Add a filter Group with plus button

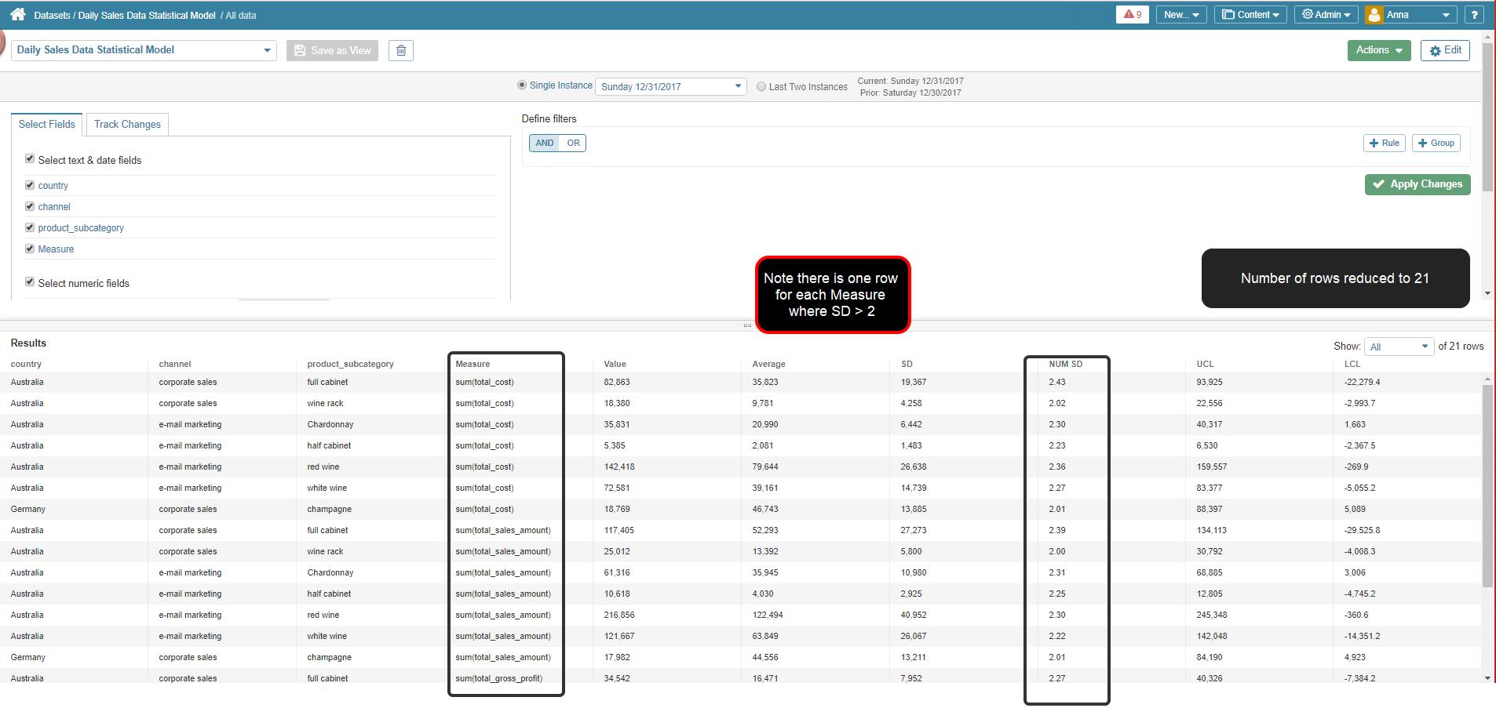pos(1436,143)
